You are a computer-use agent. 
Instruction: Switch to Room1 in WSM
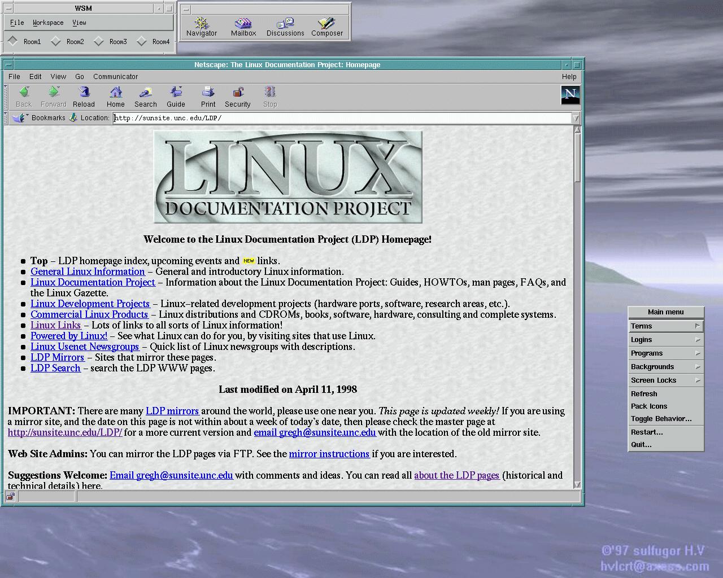(12, 41)
